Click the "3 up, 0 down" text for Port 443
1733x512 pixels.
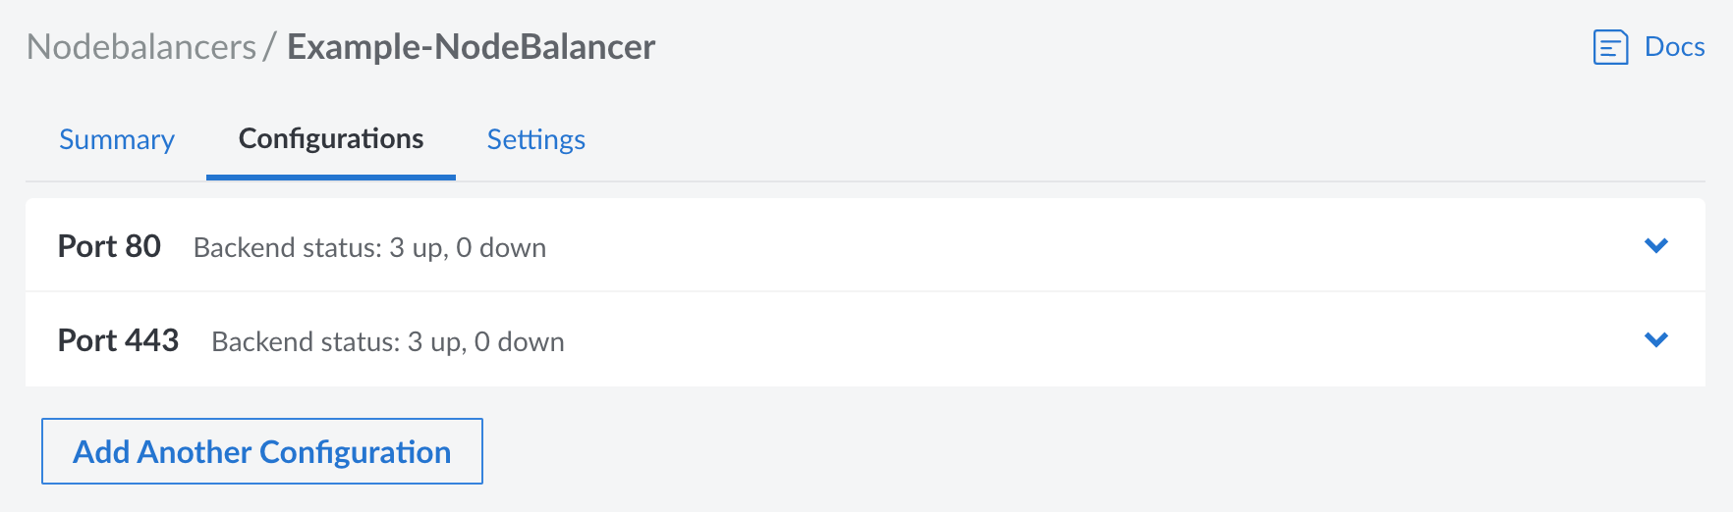(x=485, y=341)
